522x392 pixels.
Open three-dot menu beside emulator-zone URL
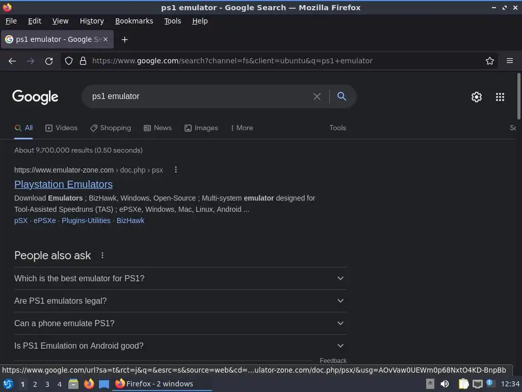pos(176,170)
